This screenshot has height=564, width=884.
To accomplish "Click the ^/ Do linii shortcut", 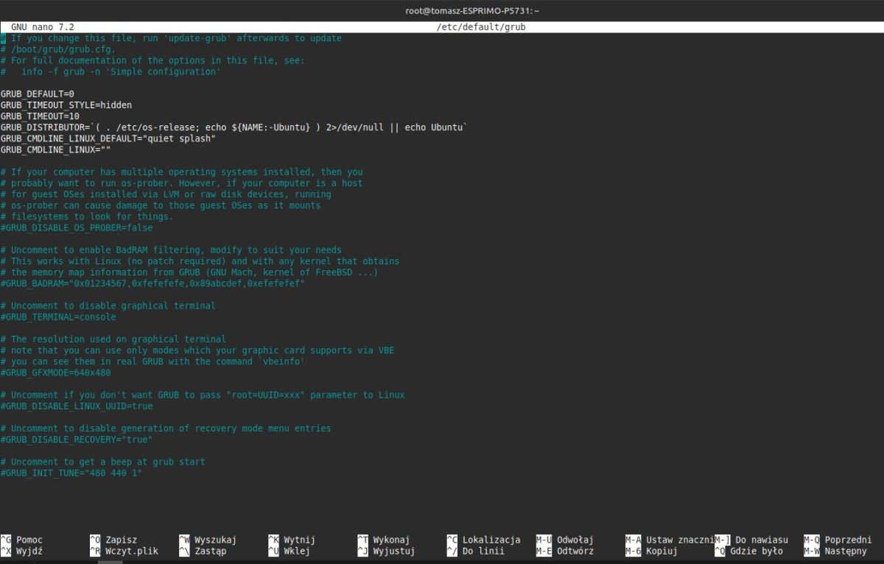I will tap(476, 551).
